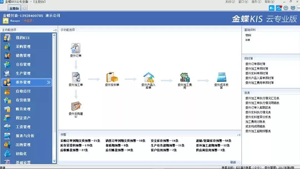Open 委外加工超期预警 alert entry
This screenshot has height=169, width=300.
[213, 145]
